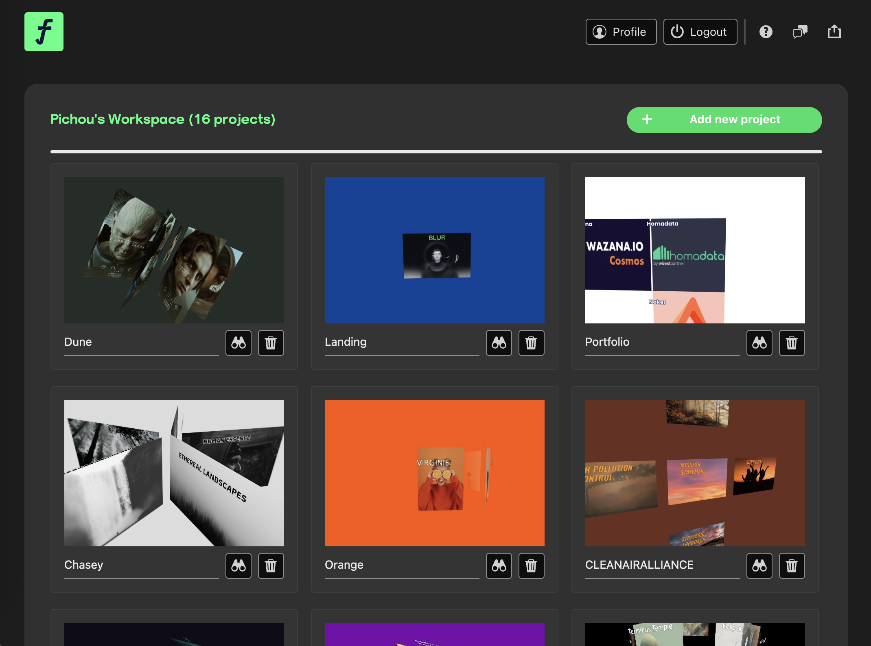
Task: Click the share/export icon in the top right
Action: 834,32
